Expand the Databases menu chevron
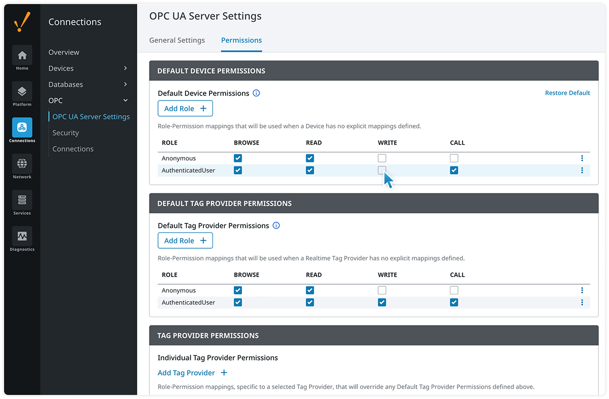The image size is (609, 399). tap(126, 84)
